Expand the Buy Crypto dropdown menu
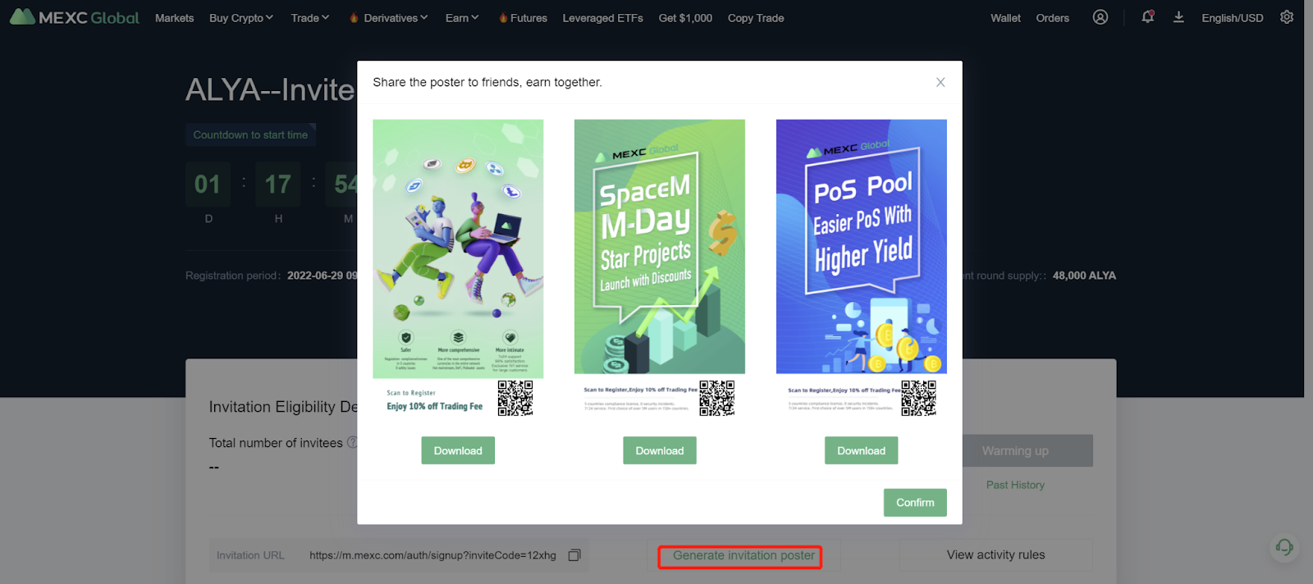 [x=241, y=18]
